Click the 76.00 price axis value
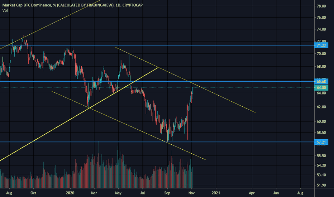Screen dimensions: 334x197 (x=321, y=18)
